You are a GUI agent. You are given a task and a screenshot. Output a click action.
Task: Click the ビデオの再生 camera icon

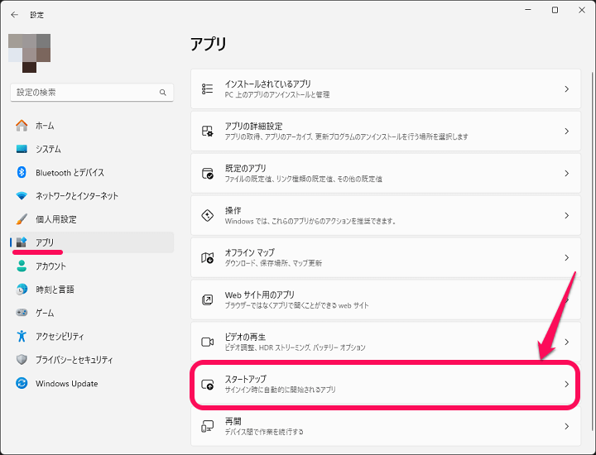pyautogui.click(x=208, y=342)
